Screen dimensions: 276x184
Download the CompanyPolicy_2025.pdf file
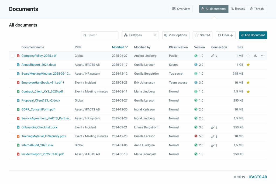click(x=255, y=56)
